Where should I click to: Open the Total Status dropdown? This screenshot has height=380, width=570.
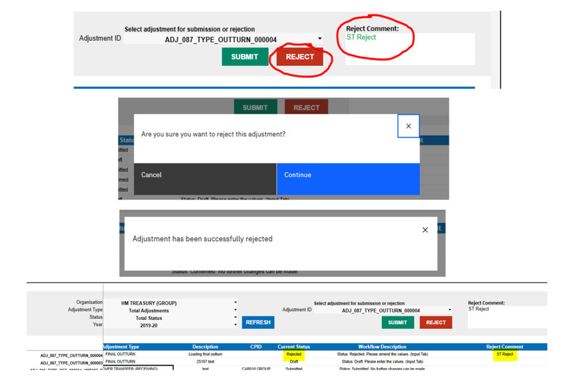coord(236,318)
